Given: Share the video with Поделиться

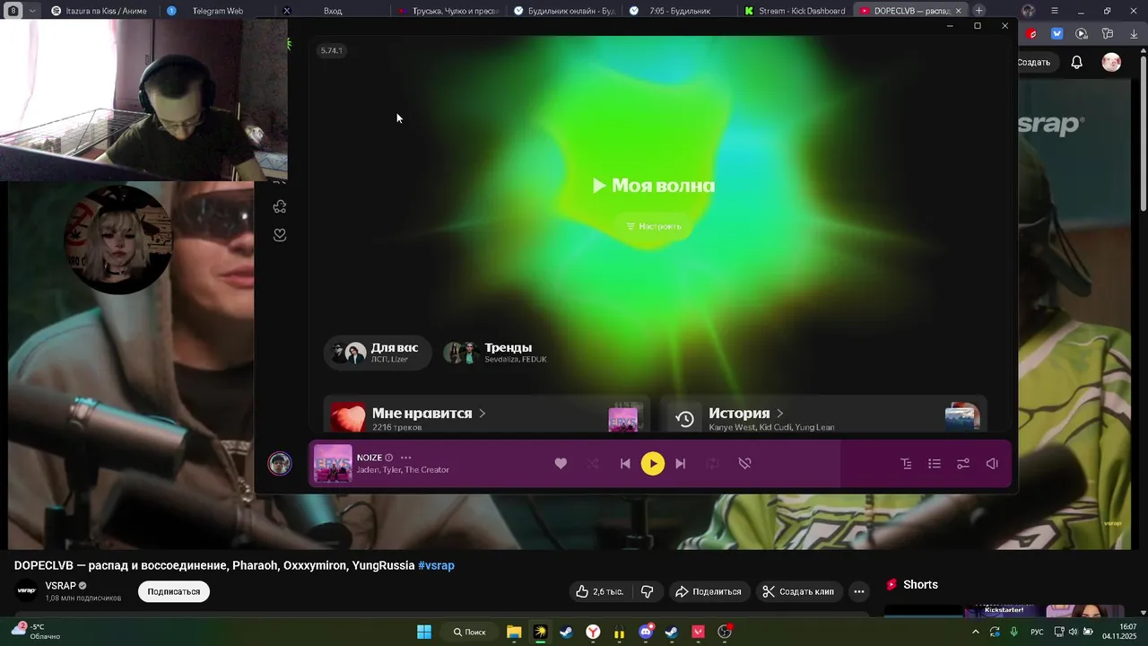Looking at the screenshot, I should (708, 591).
